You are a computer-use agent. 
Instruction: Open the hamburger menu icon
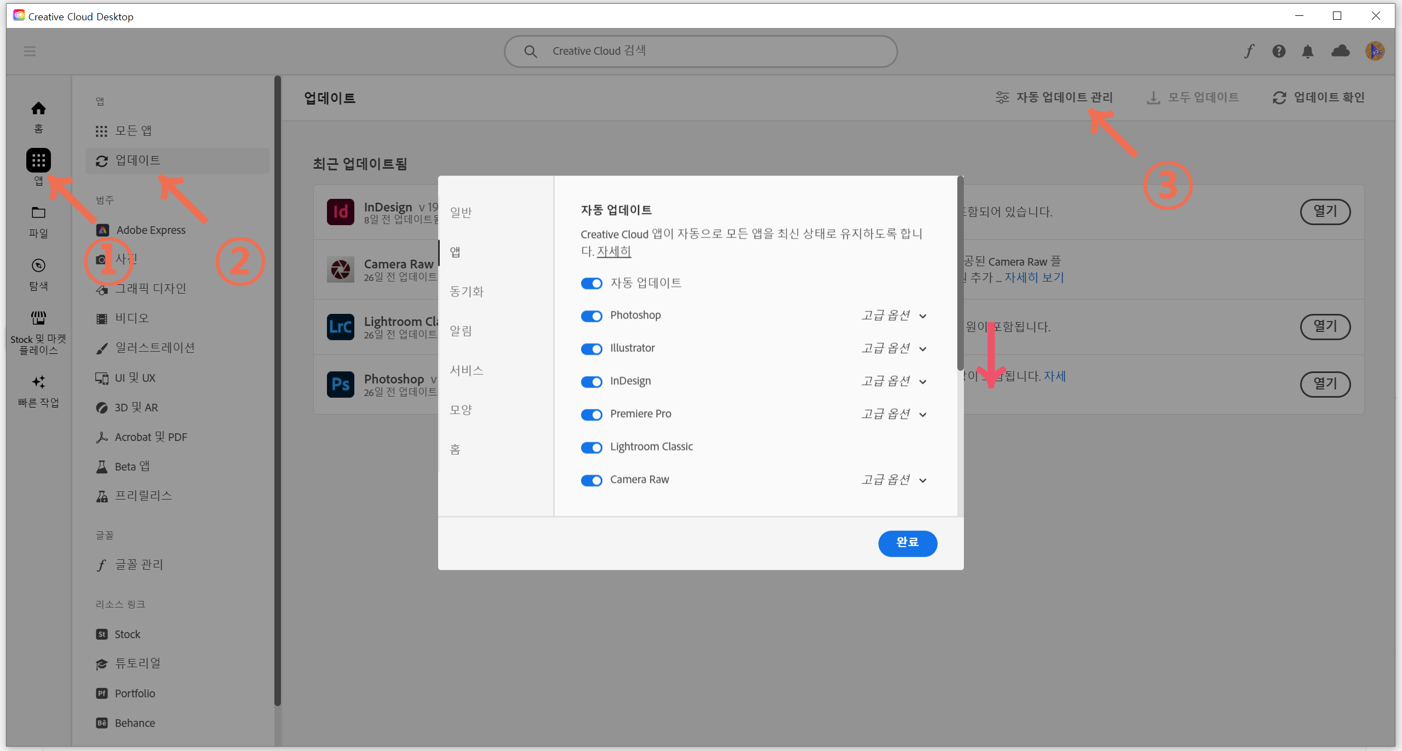click(x=30, y=51)
